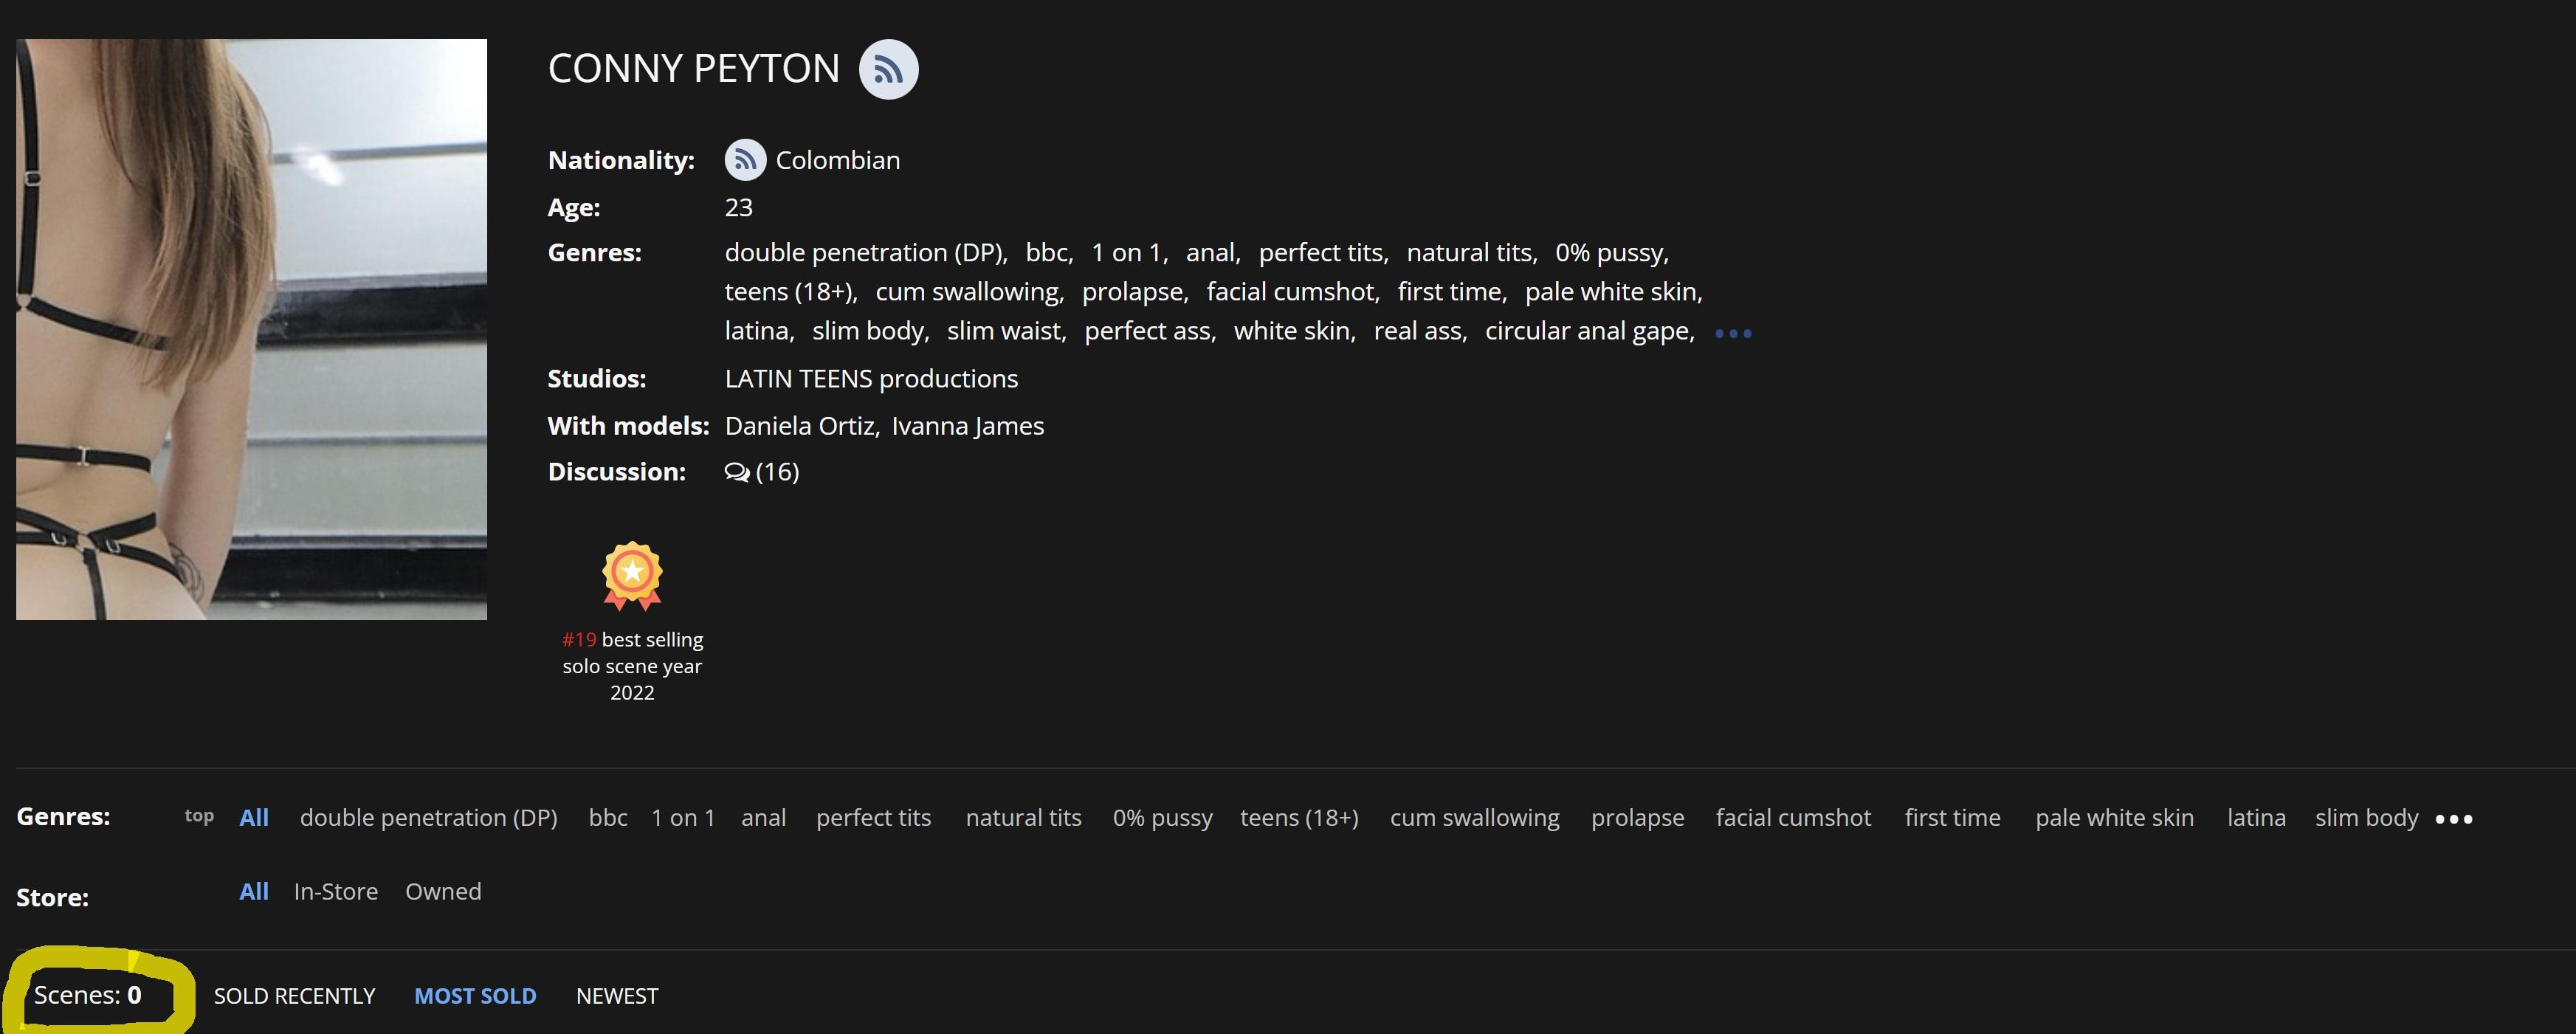
Task: Open Daniela Ortiz model page
Action: (x=800, y=426)
